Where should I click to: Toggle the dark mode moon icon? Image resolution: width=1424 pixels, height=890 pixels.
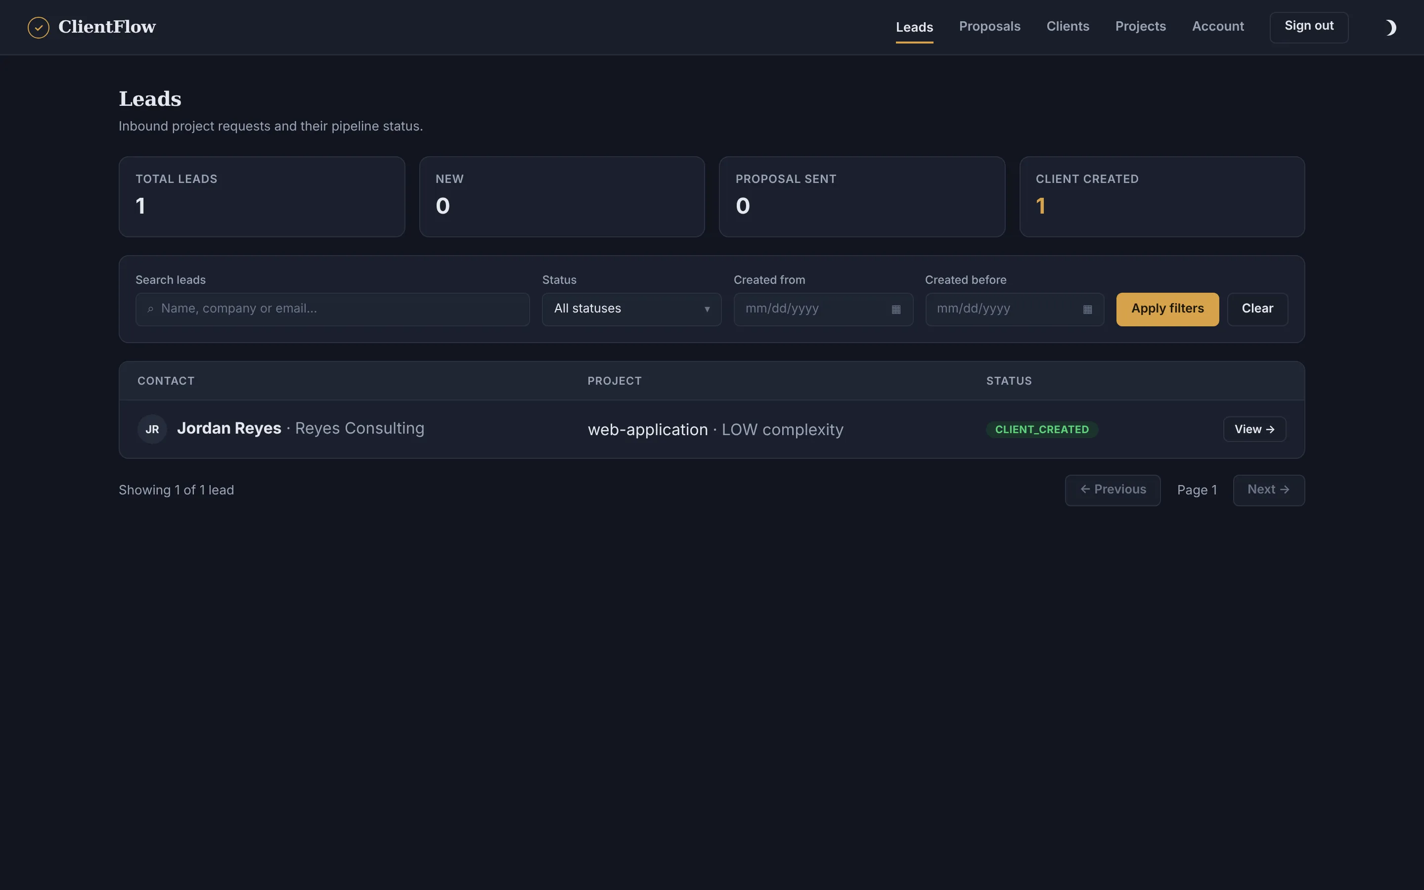tap(1390, 28)
